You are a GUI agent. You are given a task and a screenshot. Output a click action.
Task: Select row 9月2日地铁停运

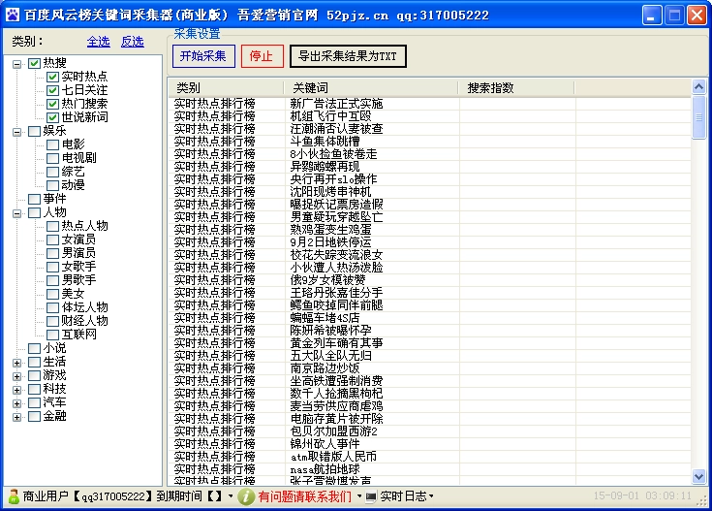coord(429,242)
